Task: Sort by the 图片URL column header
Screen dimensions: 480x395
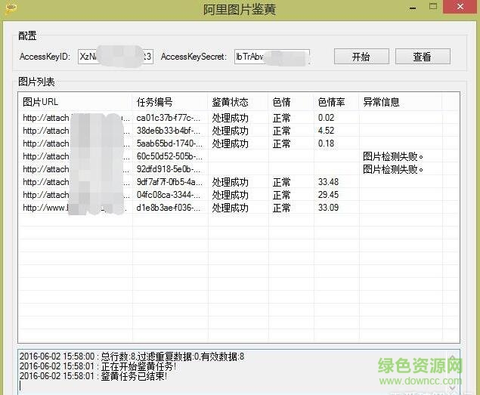Action: 74,102
